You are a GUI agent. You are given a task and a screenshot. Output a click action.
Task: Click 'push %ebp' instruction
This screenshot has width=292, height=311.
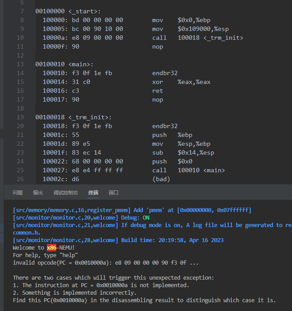click(x=172, y=135)
